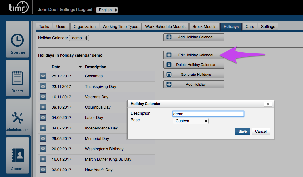Open the Account sidebar icon
The image size is (303, 177).
click(17, 156)
